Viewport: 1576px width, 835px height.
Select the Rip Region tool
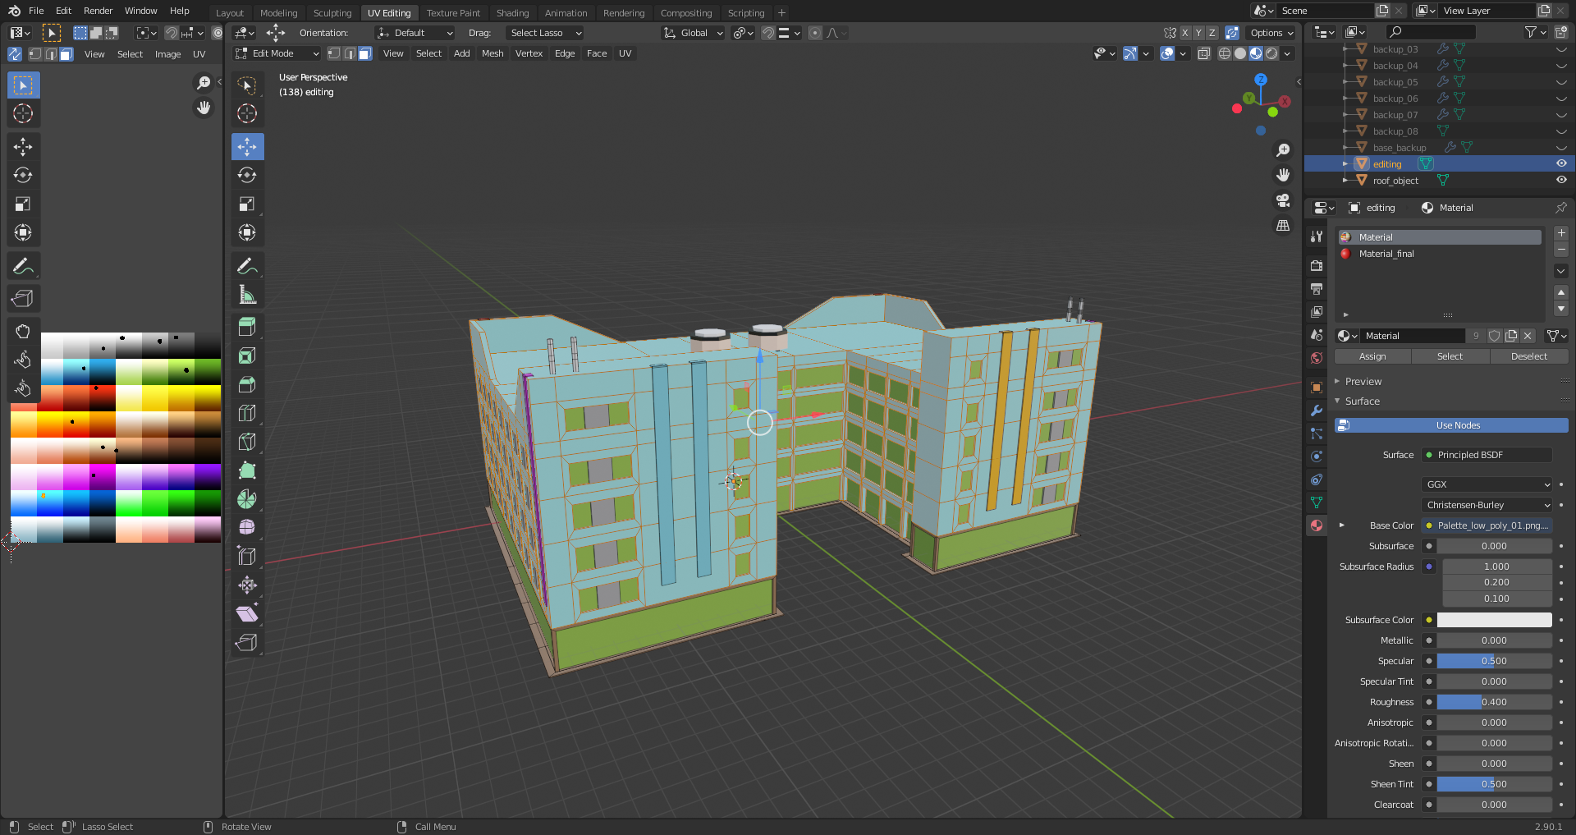tap(247, 642)
